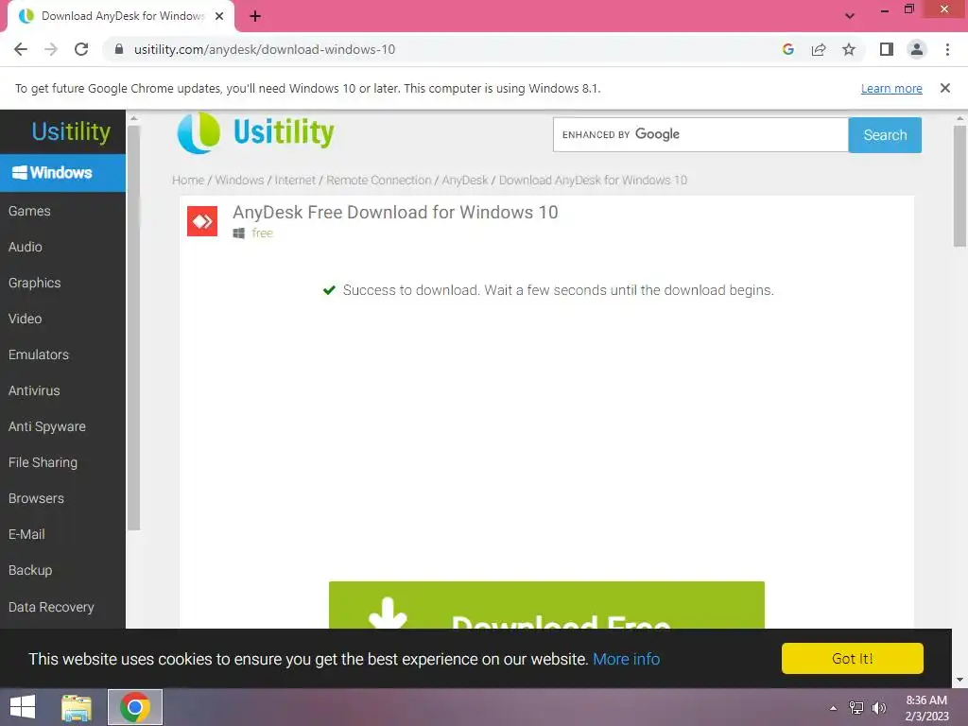Click the Windows platform icon beside free
Image resolution: width=968 pixels, height=726 pixels.
(239, 233)
